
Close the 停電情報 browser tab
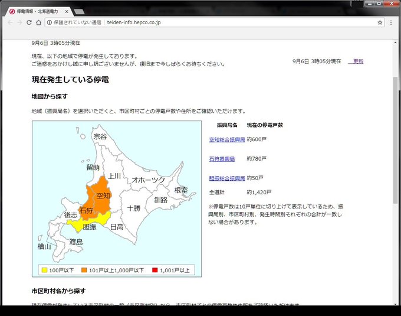point(67,12)
